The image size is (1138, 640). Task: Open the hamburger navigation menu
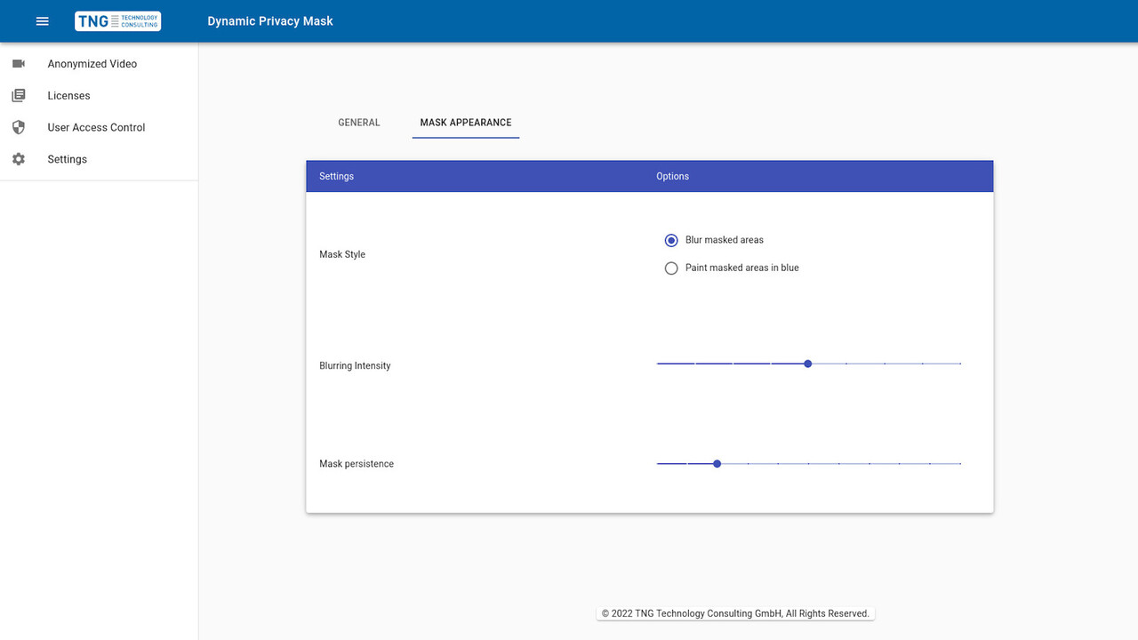pyautogui.click(x=42, y=21)
